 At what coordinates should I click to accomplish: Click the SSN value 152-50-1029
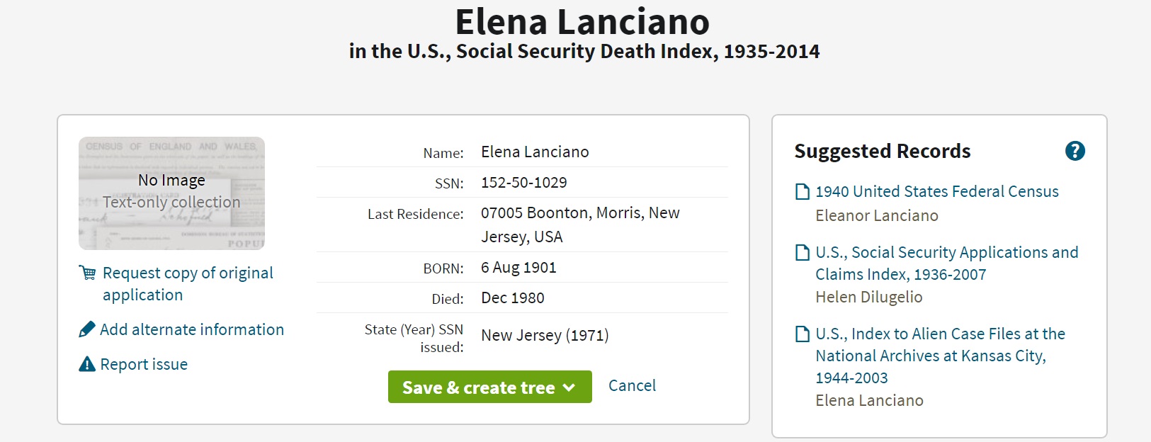click(523, 183)
